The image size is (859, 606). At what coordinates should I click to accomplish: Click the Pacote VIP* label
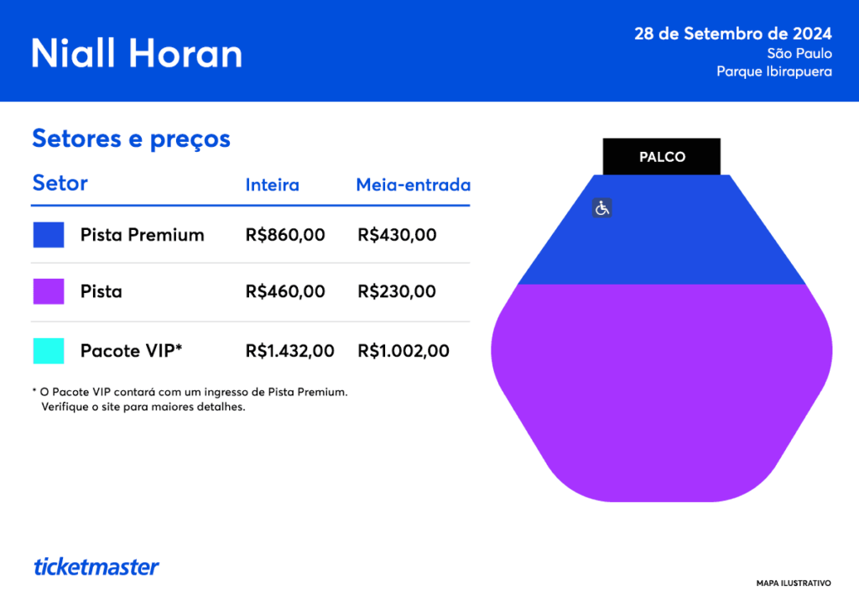click(132, 351)
